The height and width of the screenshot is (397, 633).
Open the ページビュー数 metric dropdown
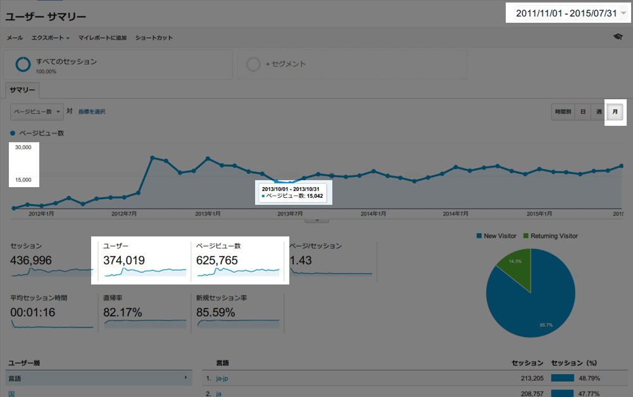[37, 112]
